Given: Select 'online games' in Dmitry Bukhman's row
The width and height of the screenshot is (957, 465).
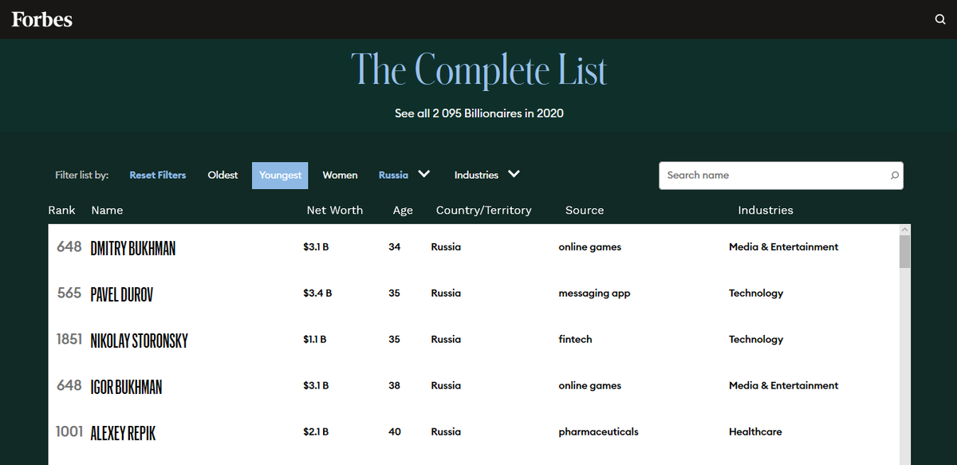Looking at the screenshot, I should coord(589,247).
